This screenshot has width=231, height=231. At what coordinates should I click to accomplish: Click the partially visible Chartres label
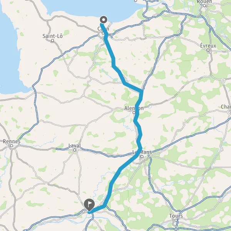(x=226, y=107)
